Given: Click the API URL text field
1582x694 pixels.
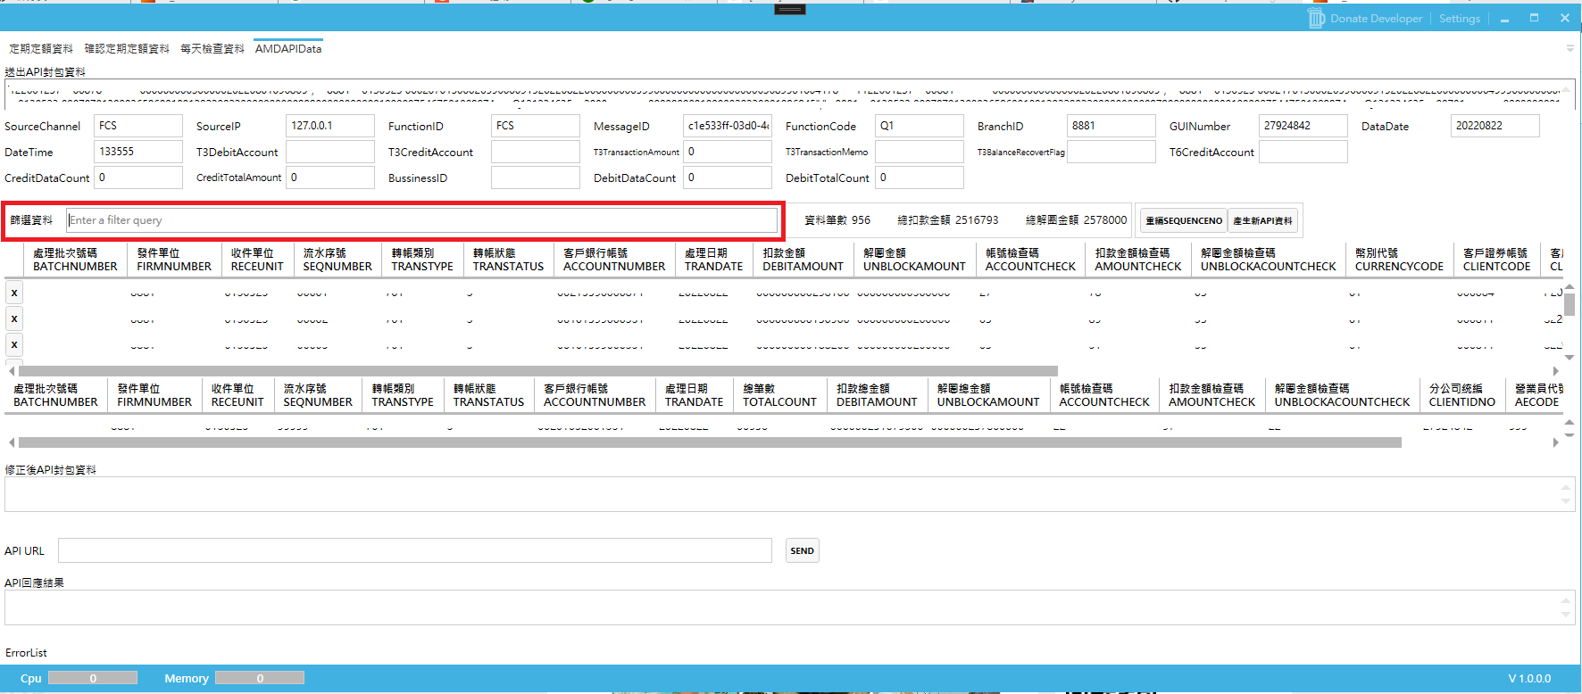Looking at the screenshot, I should (x=415, y=550).
